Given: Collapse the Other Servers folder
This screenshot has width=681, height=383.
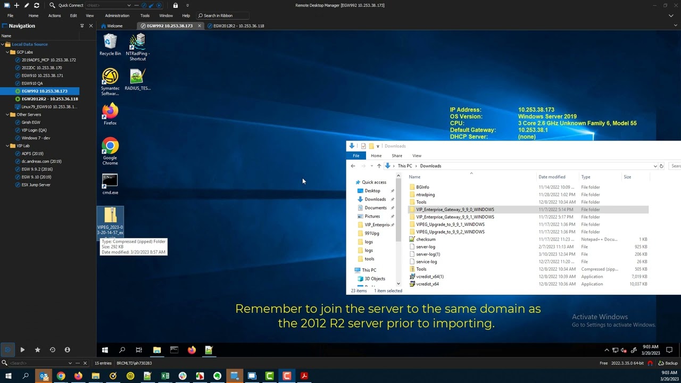Looking at the screenshot, I should pyautogui.click(x=7, y=114).
